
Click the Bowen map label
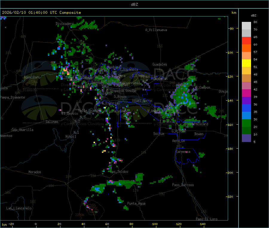pyautogui.click(x=199, y=134)
